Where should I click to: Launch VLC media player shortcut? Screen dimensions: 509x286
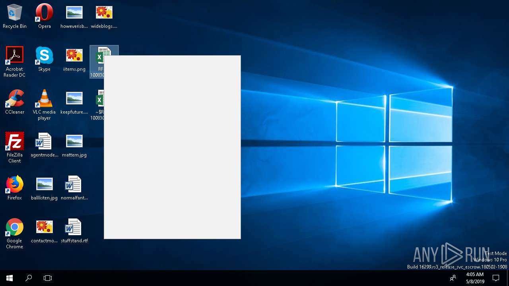pos(44,104)
